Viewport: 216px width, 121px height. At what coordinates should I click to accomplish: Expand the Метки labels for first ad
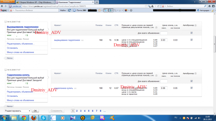[9, 58]
